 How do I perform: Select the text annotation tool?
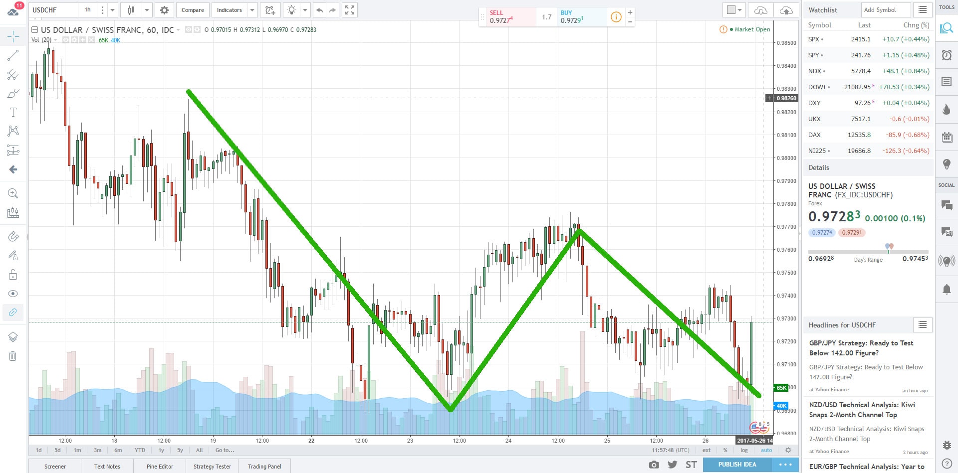coord(13,113)
